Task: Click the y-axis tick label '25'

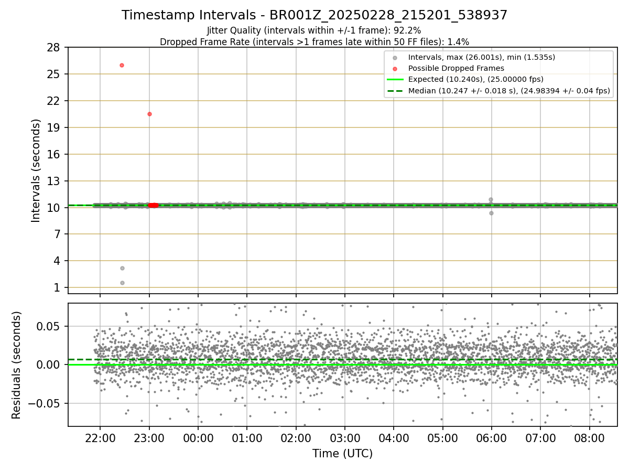Action: [54, 74]
